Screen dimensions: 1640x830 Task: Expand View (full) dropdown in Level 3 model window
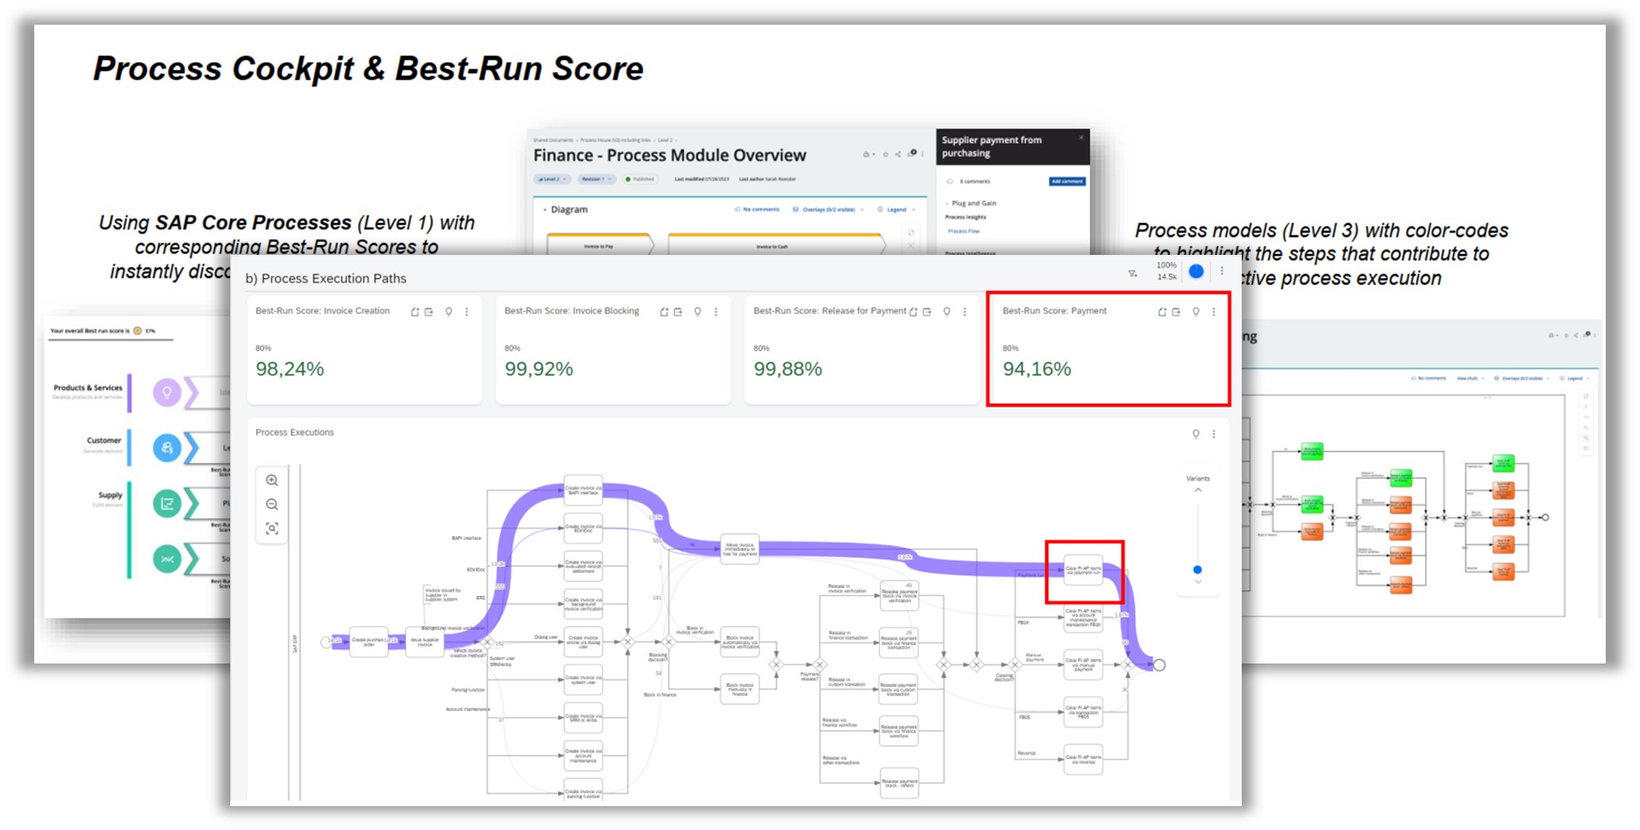pyautogui.click(x=1470, y=378)
